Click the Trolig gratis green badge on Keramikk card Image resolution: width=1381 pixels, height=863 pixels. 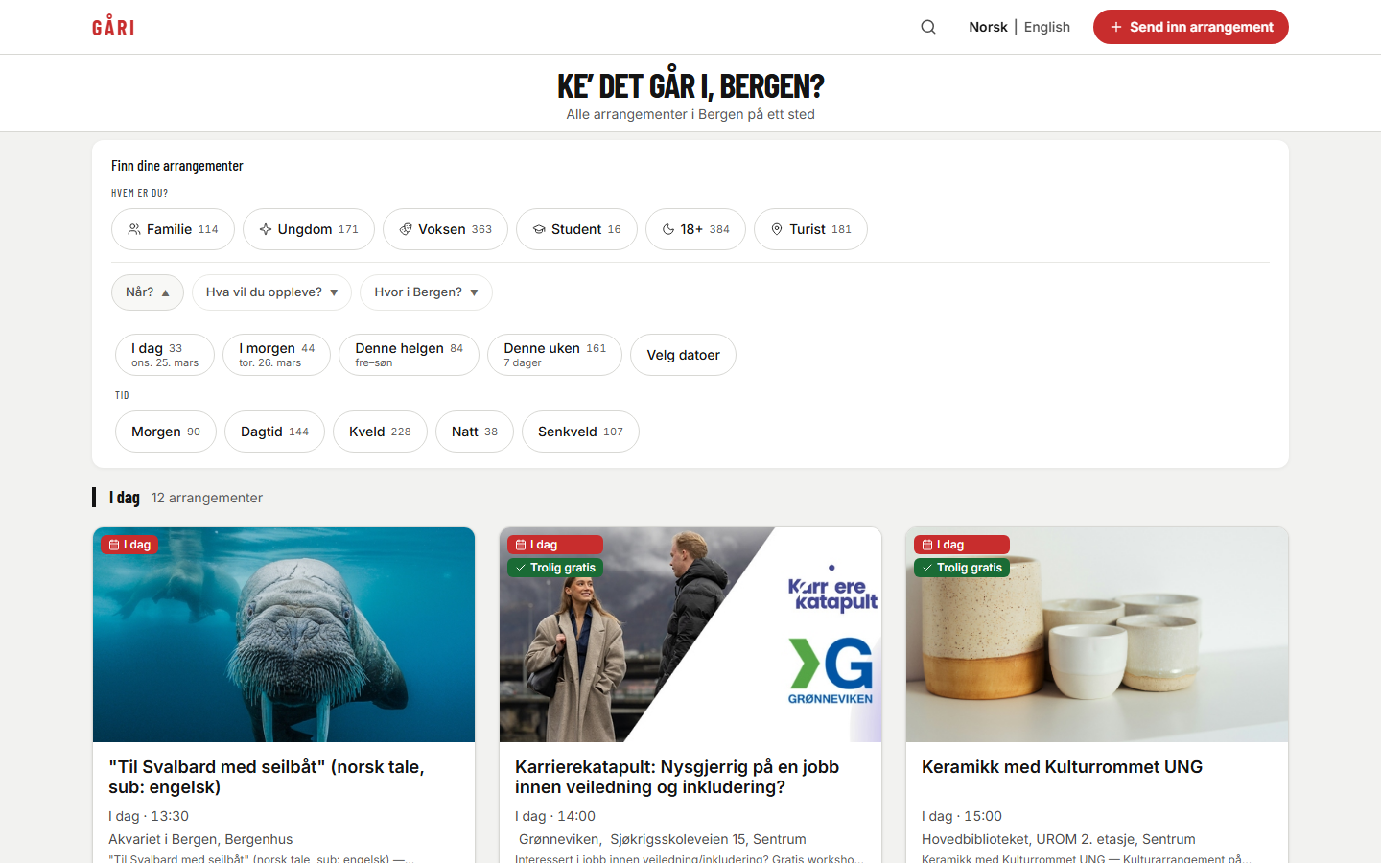962,567
